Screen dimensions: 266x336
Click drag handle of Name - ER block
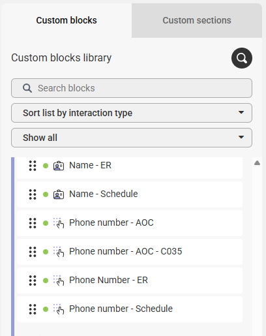(33, 166)
